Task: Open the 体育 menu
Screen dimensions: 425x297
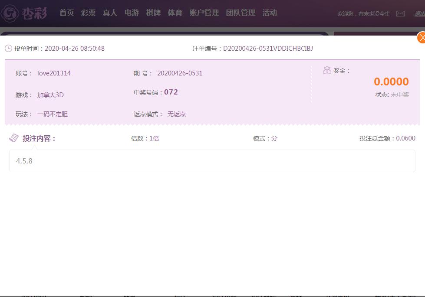Action: coord(175,13)
